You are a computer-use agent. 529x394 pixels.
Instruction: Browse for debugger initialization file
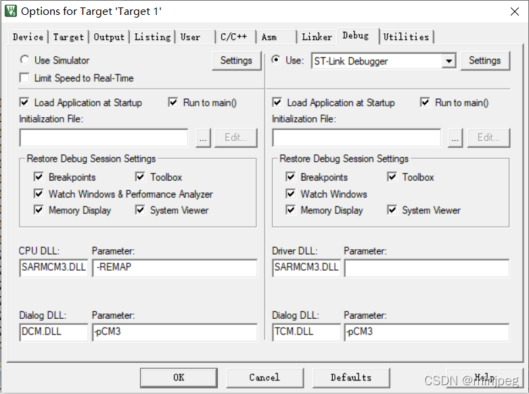pos(455,137)
